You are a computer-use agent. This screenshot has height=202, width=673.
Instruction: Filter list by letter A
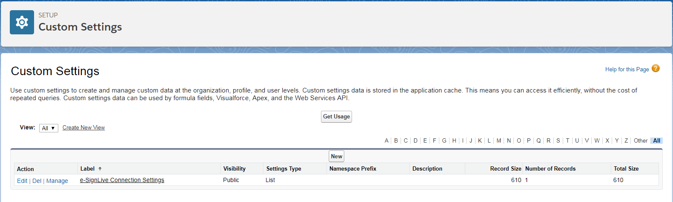[x=387, y=140]
